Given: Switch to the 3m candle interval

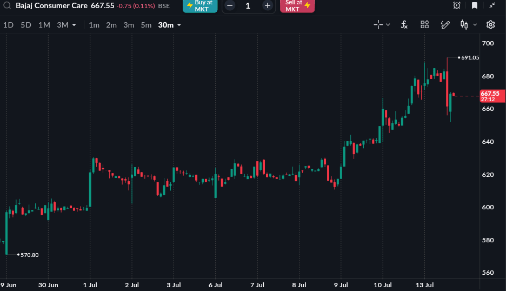Looking at the screenshot, I should point(129,25).
